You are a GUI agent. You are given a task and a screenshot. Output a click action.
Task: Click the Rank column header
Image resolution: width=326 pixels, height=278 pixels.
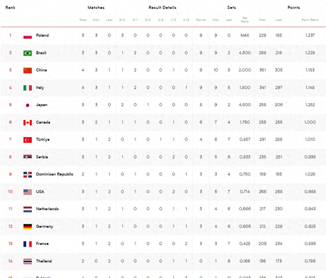[10, 8]
